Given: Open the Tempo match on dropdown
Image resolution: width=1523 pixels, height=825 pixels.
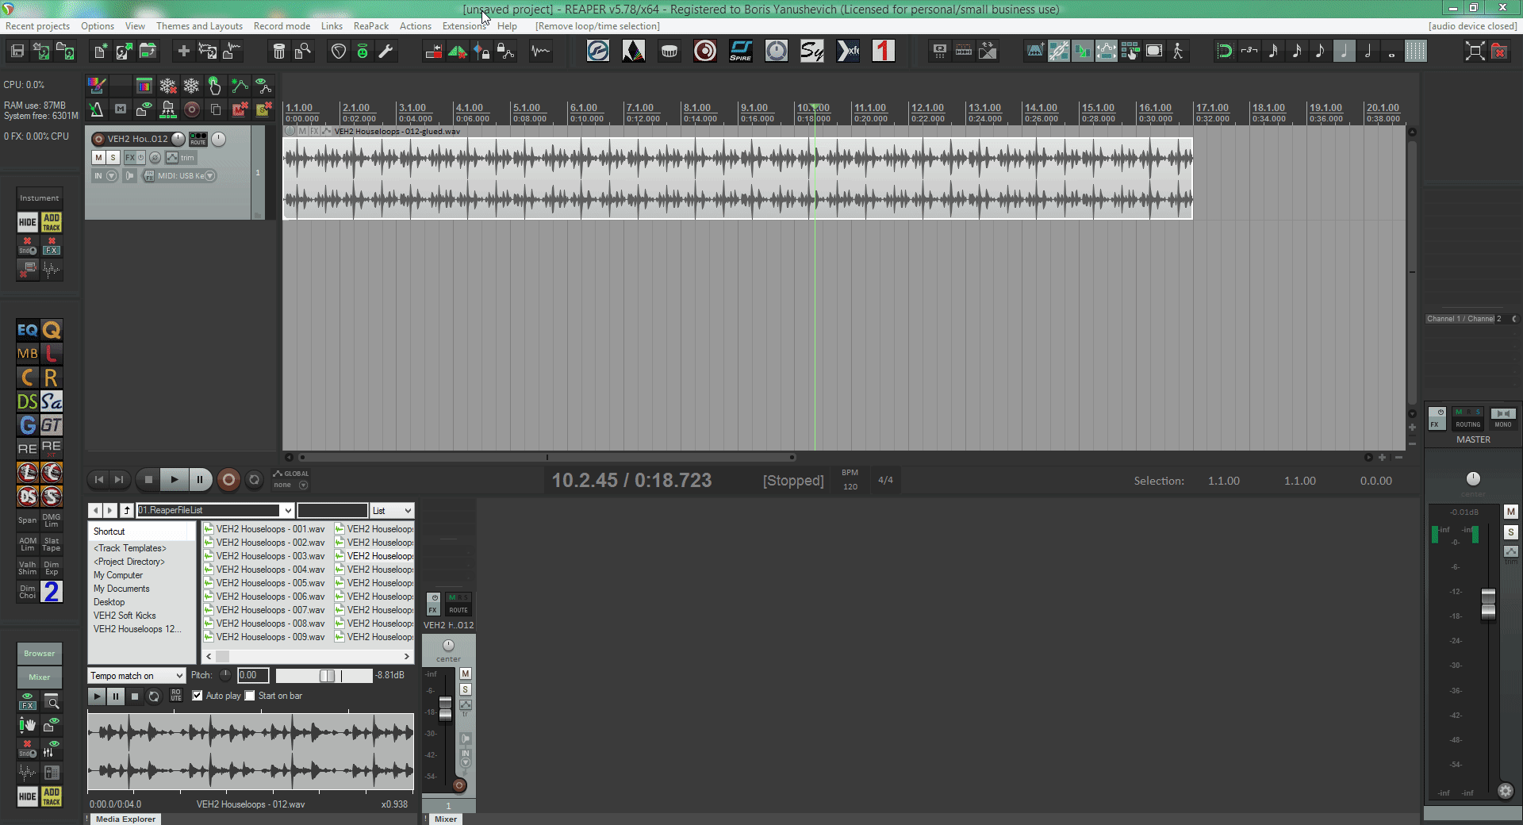Looking at the screenshot, I should pyautogui.click(x=136, y=676).
